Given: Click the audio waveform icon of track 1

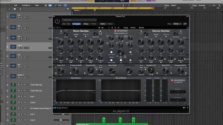Looking at the screenshot, I should [x=13, y=16].
